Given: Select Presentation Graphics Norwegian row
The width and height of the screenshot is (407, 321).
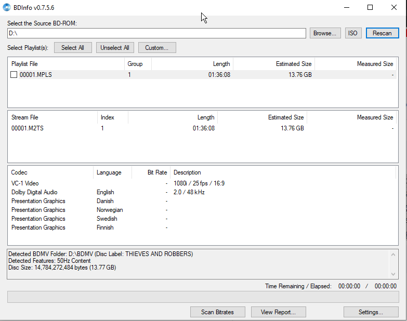Looking at the screenshot, I should pos(203,210).
